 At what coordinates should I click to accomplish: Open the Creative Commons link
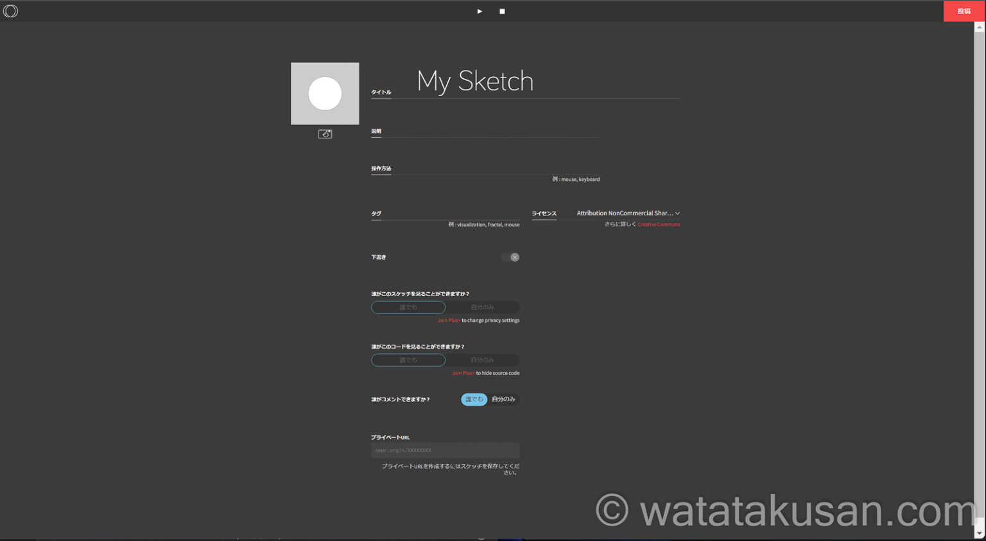[x=659, y=224]
